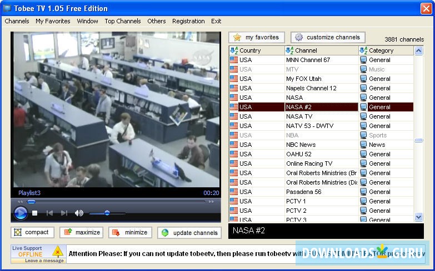Open the Top Channels menu
The width and height of the screenshot is (435, 271).
click(123, 21)
